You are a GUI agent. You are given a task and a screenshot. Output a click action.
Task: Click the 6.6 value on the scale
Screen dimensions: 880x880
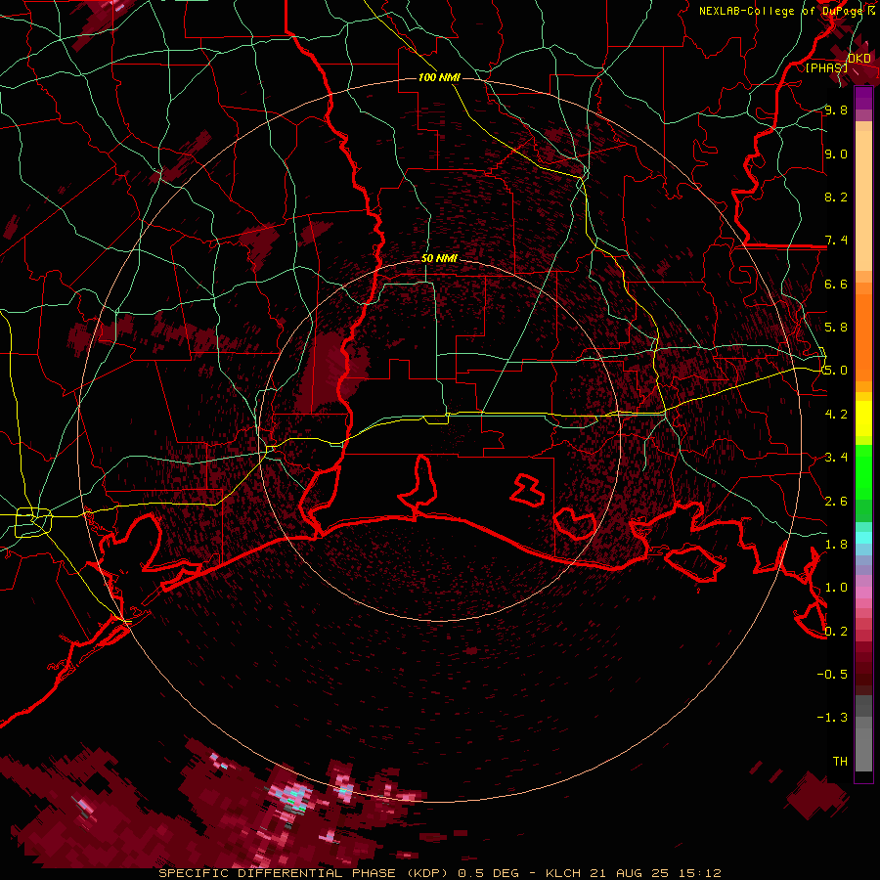coord(836,284)
